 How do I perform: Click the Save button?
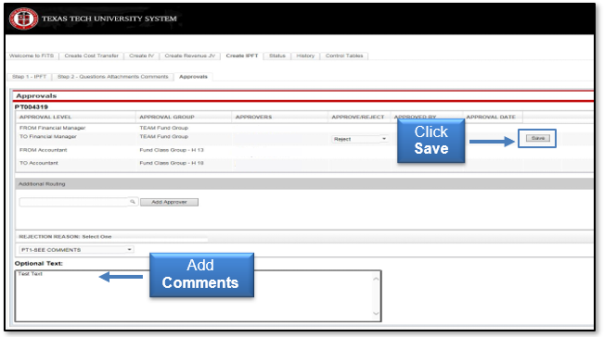pyautogui.click(x=538, y=138)
